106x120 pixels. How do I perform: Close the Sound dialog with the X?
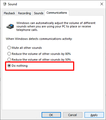[x=102, y=4]
